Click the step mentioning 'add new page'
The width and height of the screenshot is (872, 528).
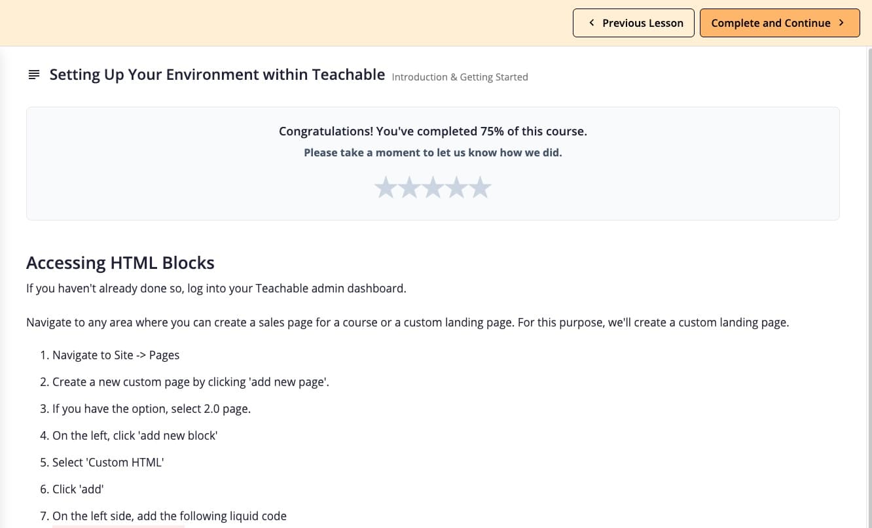tap(191, 382)
